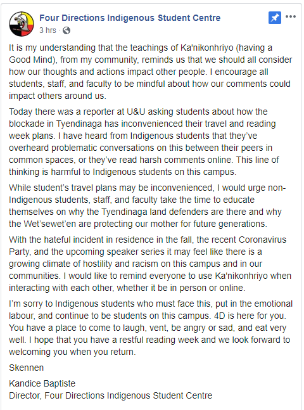Image resolution: width=304 pixels, height=410 pixels.
Task: Click the sentence starting "I'm sorry to Indigenous students"
Action: [151, 310]
